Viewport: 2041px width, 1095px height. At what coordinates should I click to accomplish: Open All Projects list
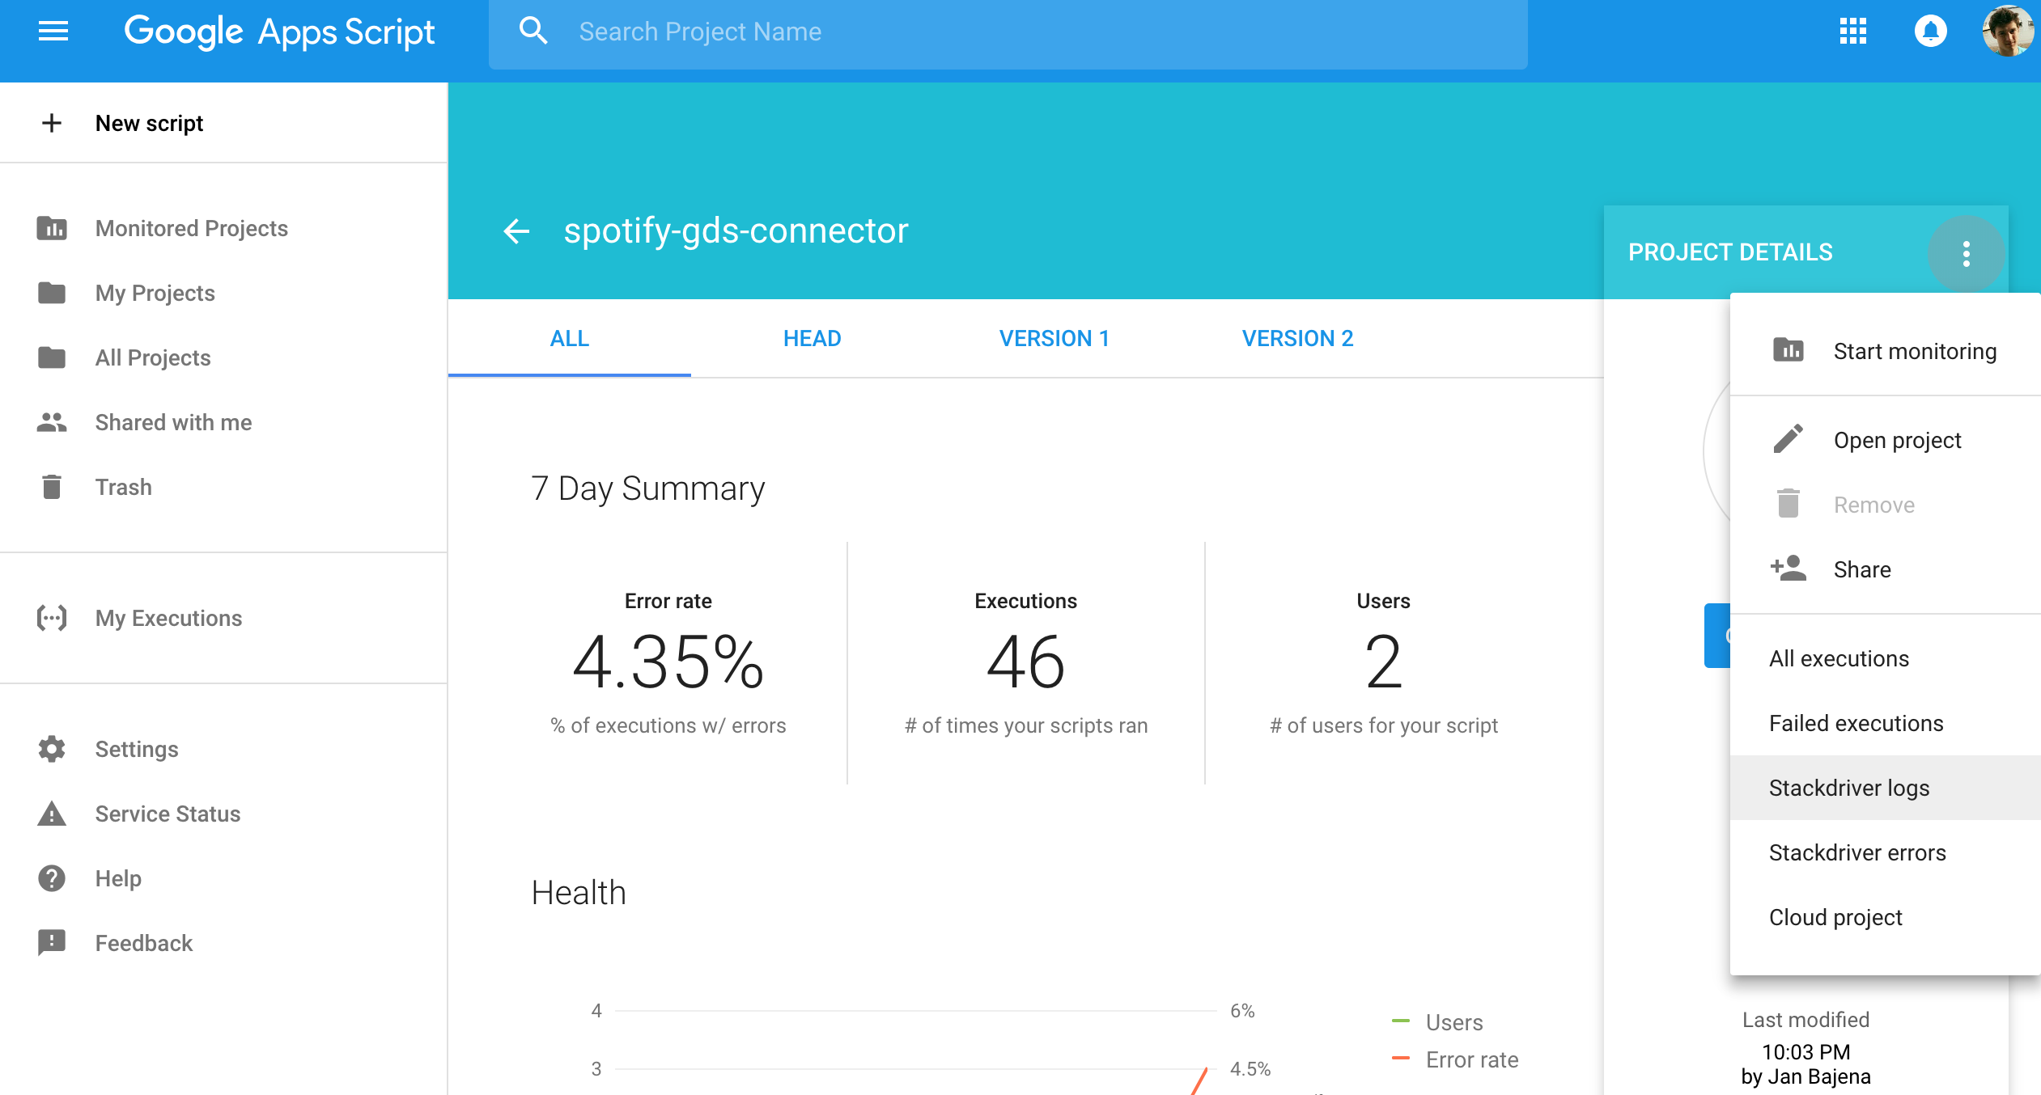[223, 357]
